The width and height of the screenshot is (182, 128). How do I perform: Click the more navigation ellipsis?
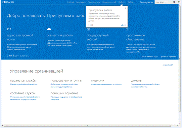point(136,2)
